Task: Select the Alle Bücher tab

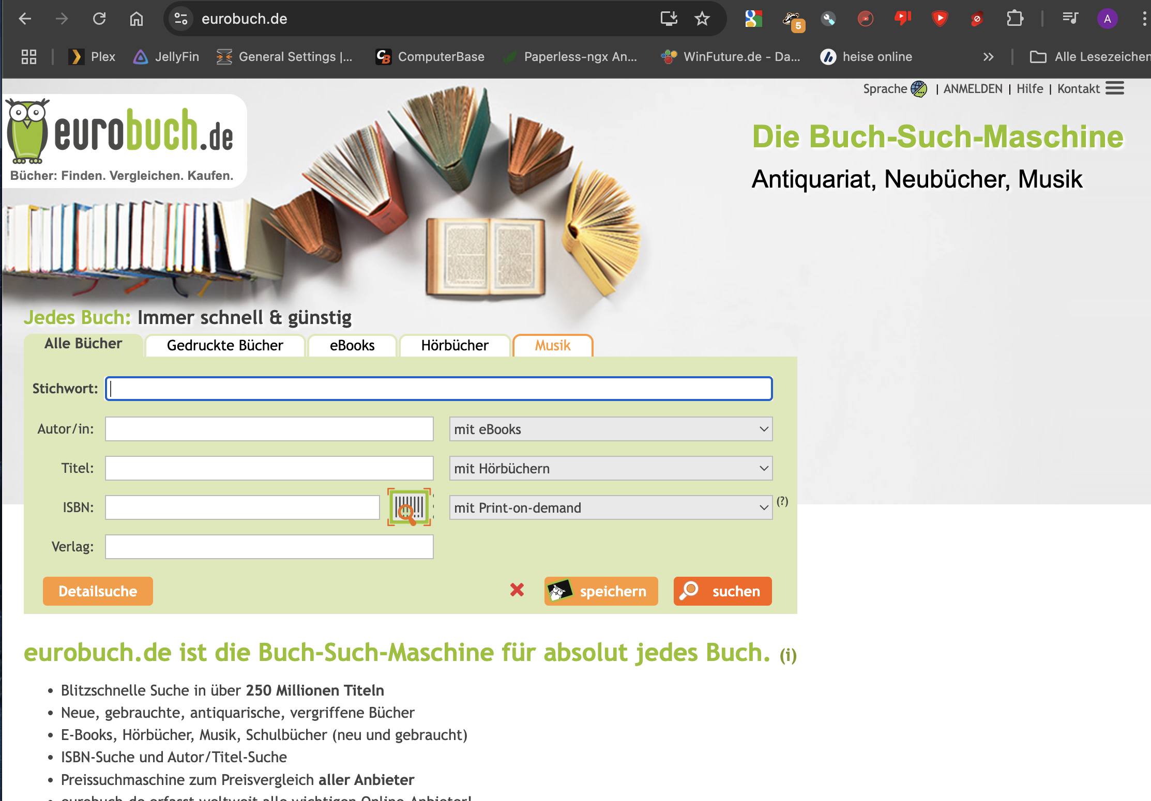Action: point(83,344)
